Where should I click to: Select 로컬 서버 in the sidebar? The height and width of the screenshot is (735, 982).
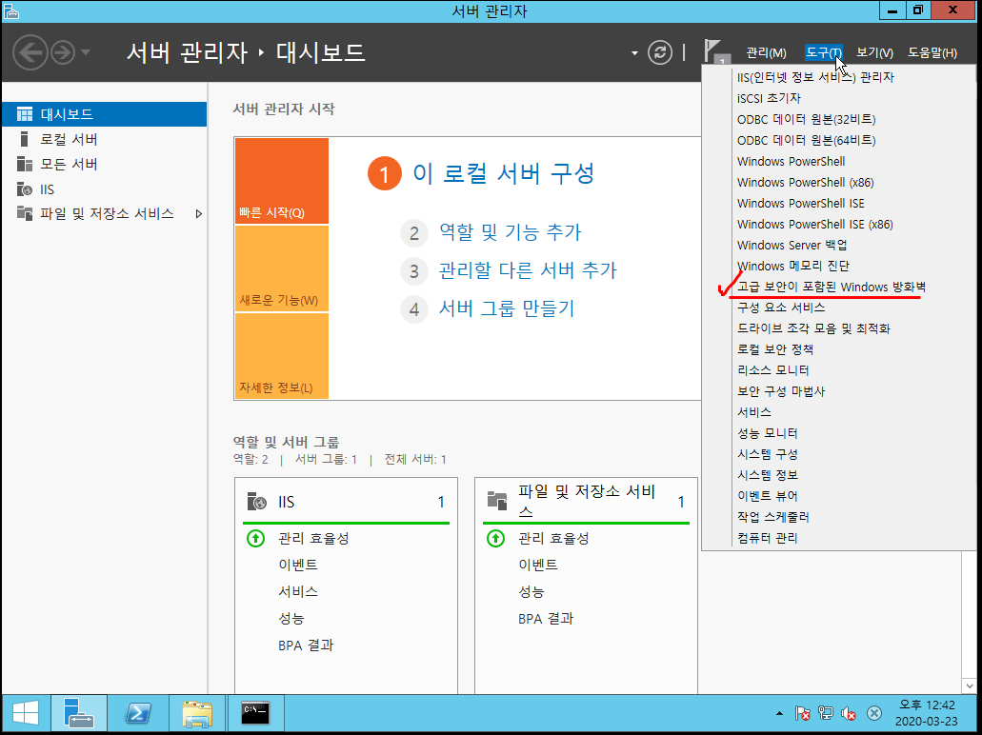104,139
